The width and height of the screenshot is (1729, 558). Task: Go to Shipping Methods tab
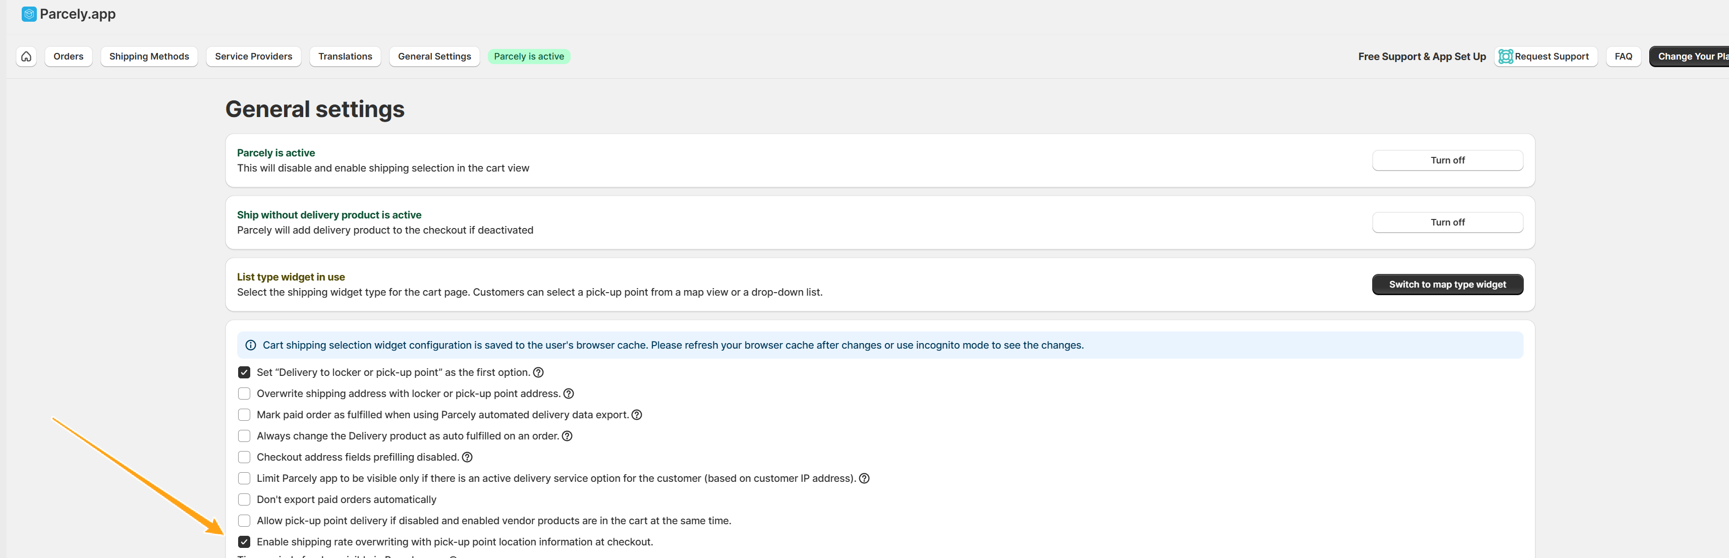tap(149, 57)
